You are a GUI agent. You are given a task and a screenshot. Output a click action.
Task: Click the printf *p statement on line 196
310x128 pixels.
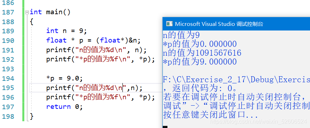pos(101,97)
